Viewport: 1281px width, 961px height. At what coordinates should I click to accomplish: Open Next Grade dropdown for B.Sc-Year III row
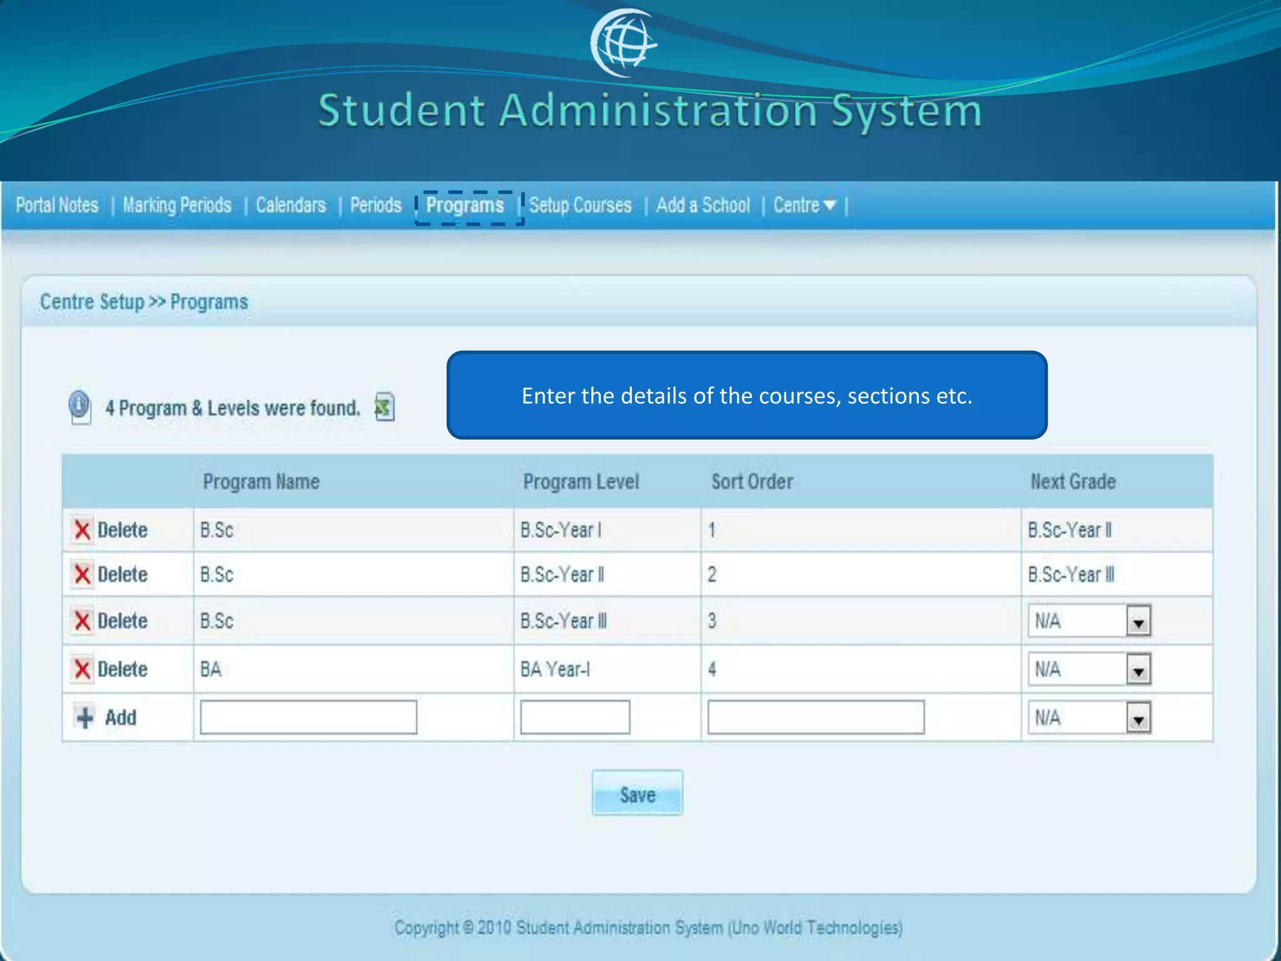click(x=1138, y=621)
